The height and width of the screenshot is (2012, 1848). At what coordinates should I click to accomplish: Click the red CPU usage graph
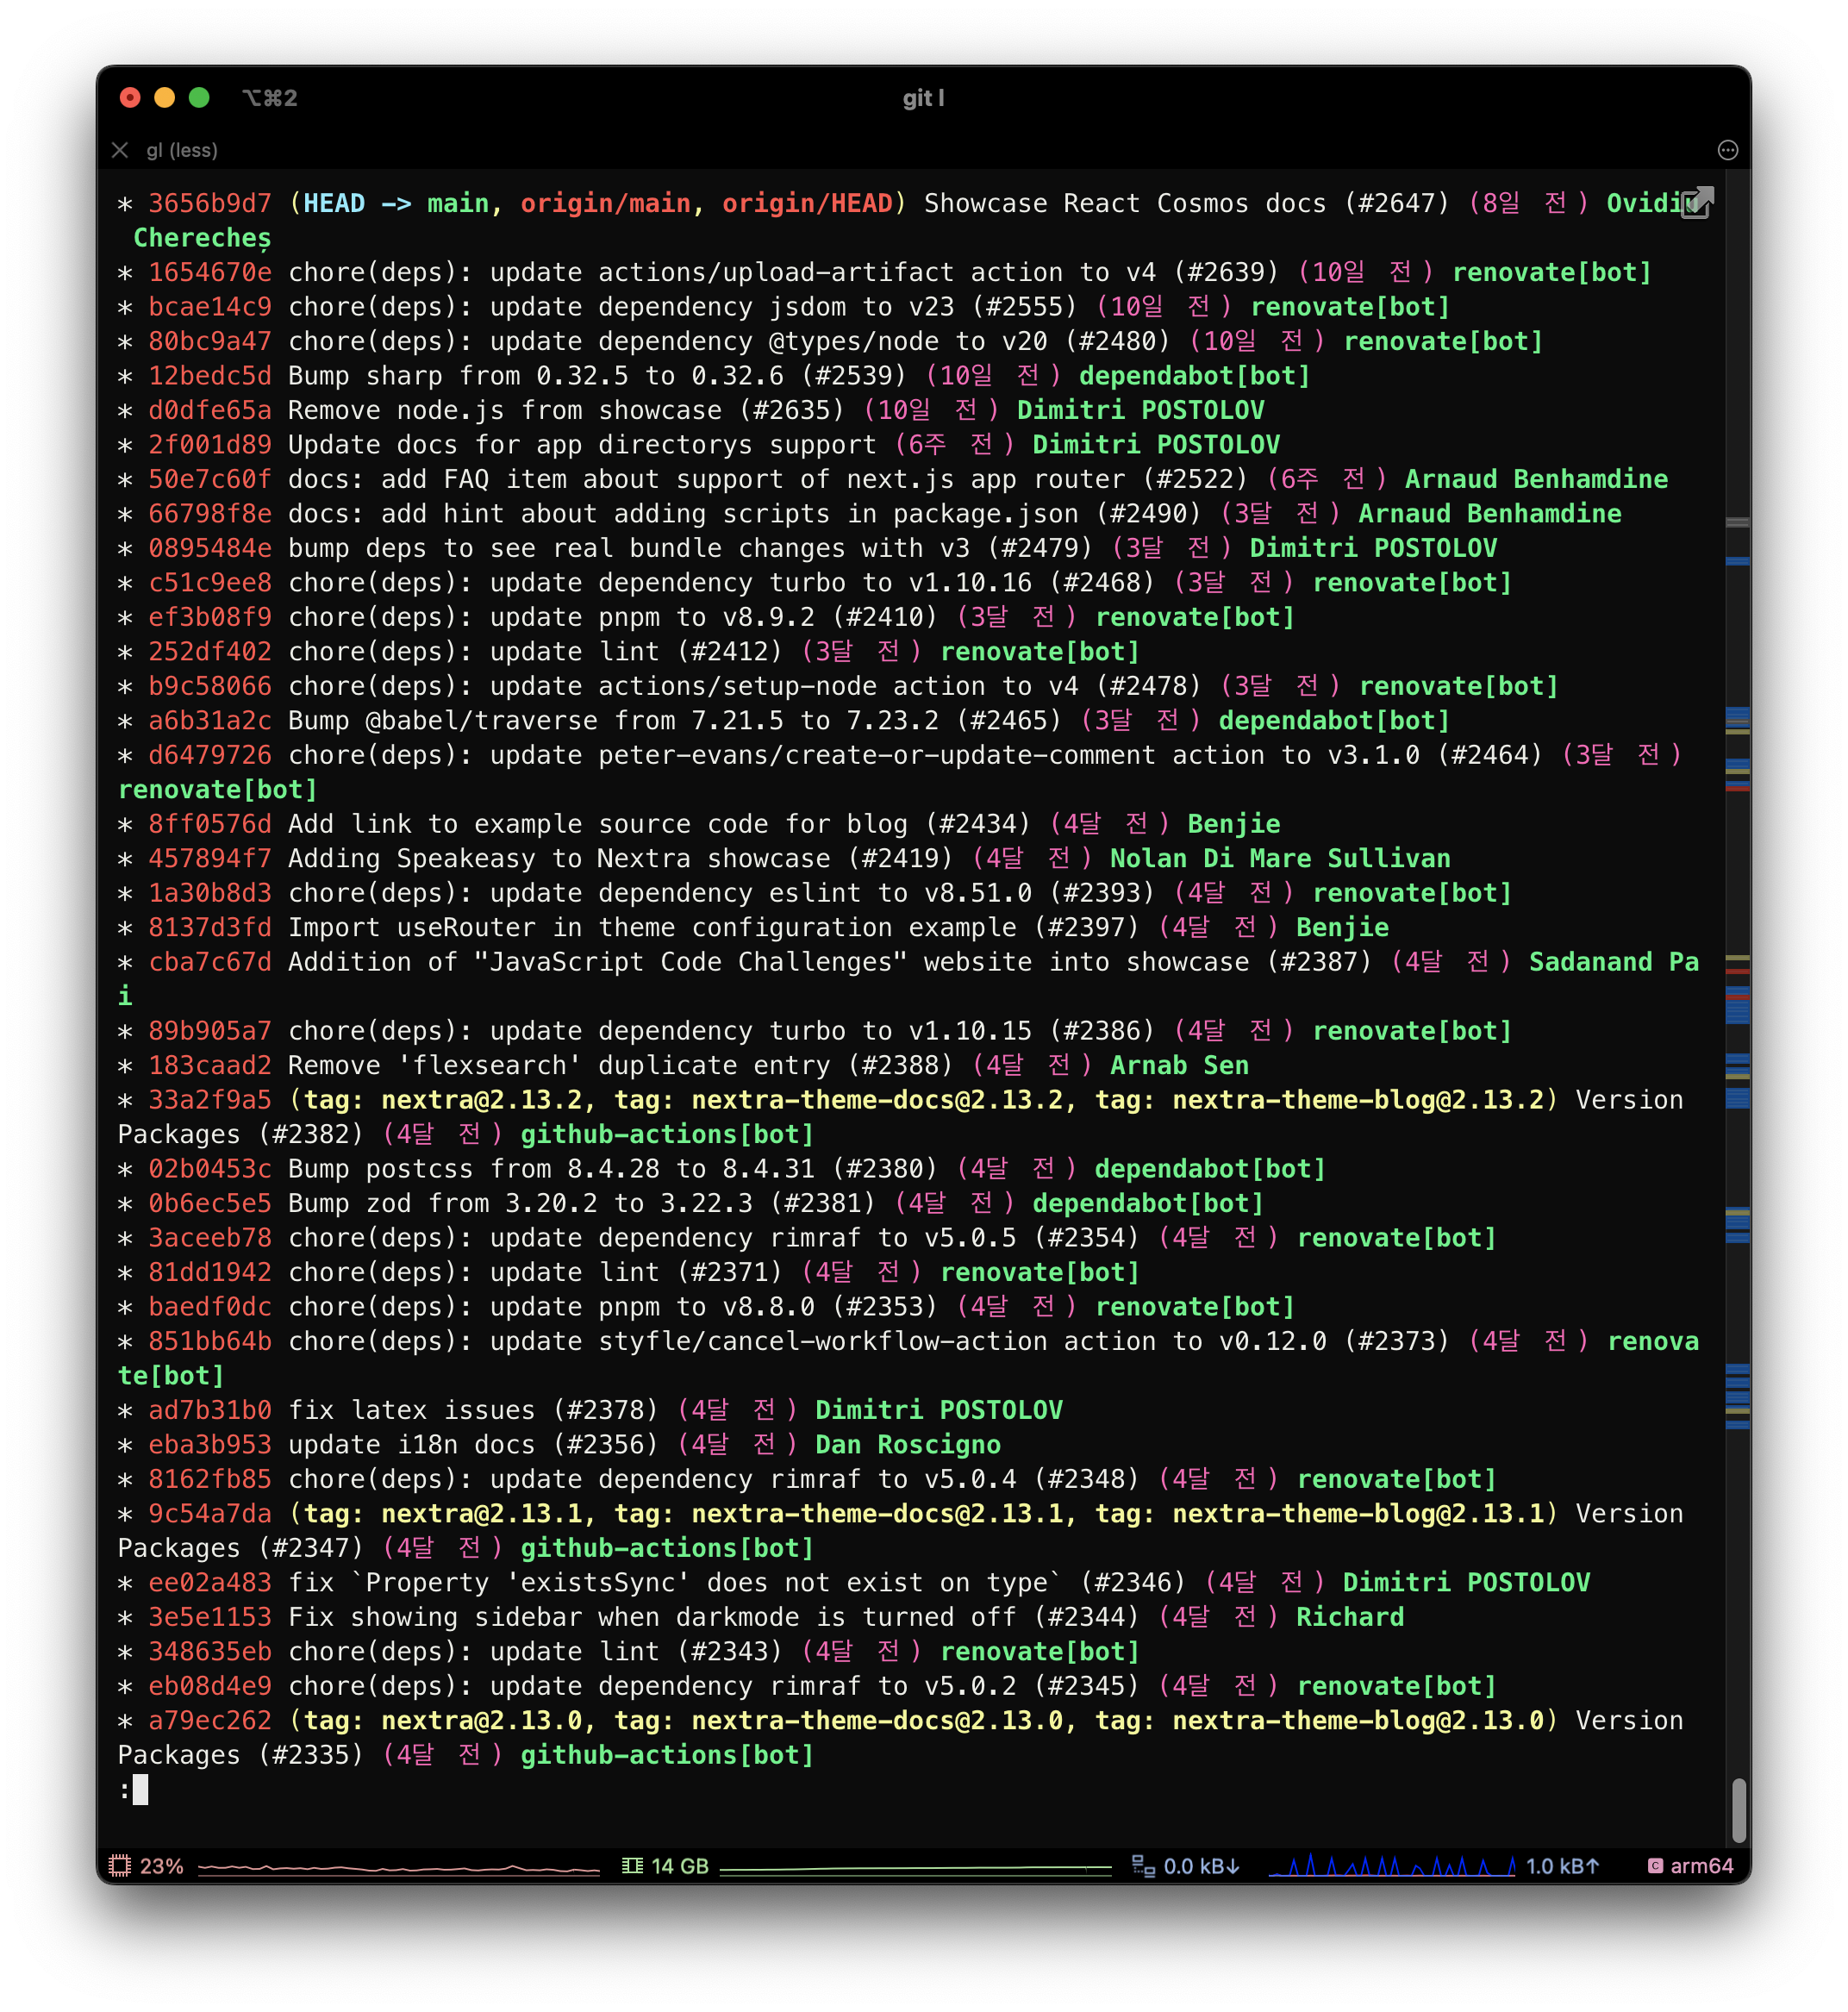tap(398, 1867)
